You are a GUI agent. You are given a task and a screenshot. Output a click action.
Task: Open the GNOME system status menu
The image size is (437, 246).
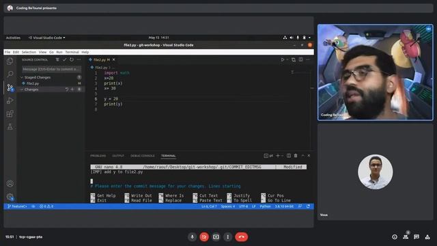tap(297, 38)
